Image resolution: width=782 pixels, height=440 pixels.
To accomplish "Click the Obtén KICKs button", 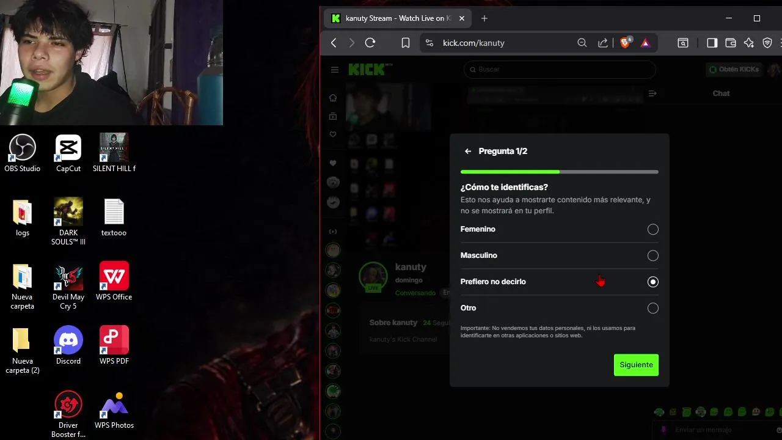I will pyautogui.click(x=734, y=70).
